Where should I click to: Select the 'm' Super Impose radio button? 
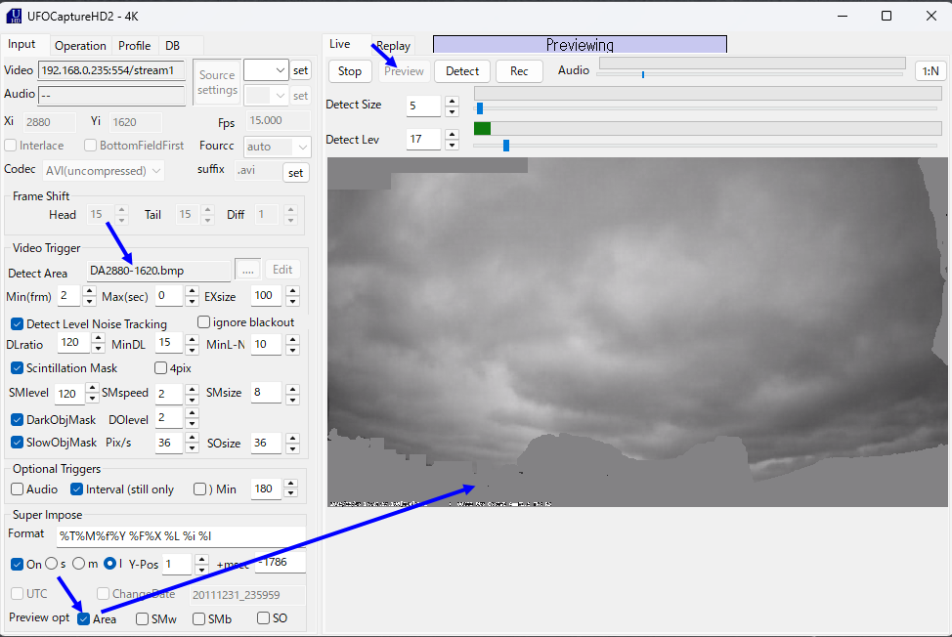(79, 564)
